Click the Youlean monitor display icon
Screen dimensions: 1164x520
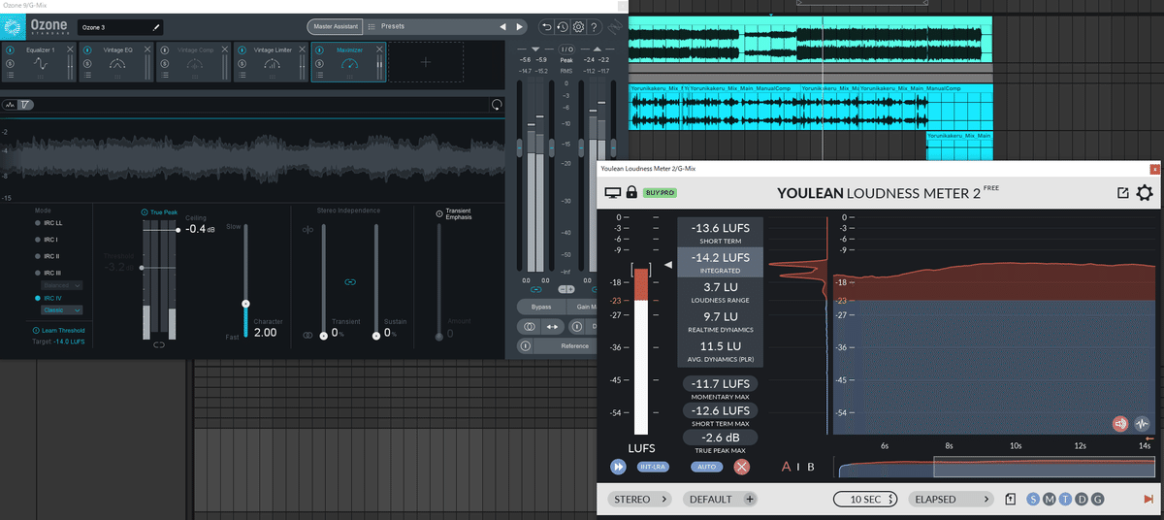pos(613,192)
